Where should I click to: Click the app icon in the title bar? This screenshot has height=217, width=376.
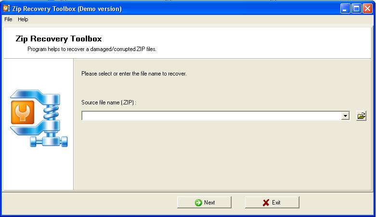point(6,8)
